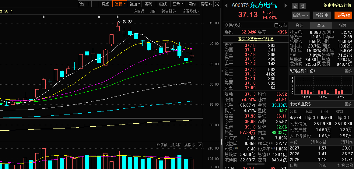Zoom in chart with plus icon
The height and width of the screenshot is (169, 354).
[x=88, y=4]
